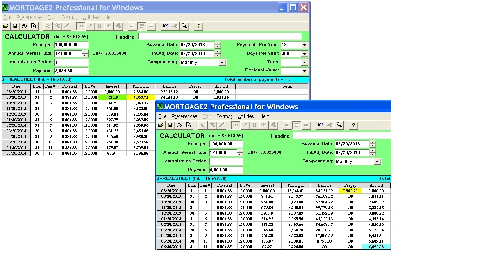Expand the Days Per Year dropdown
The height and width of the screenshot is (254, 500).
(304, 54)
